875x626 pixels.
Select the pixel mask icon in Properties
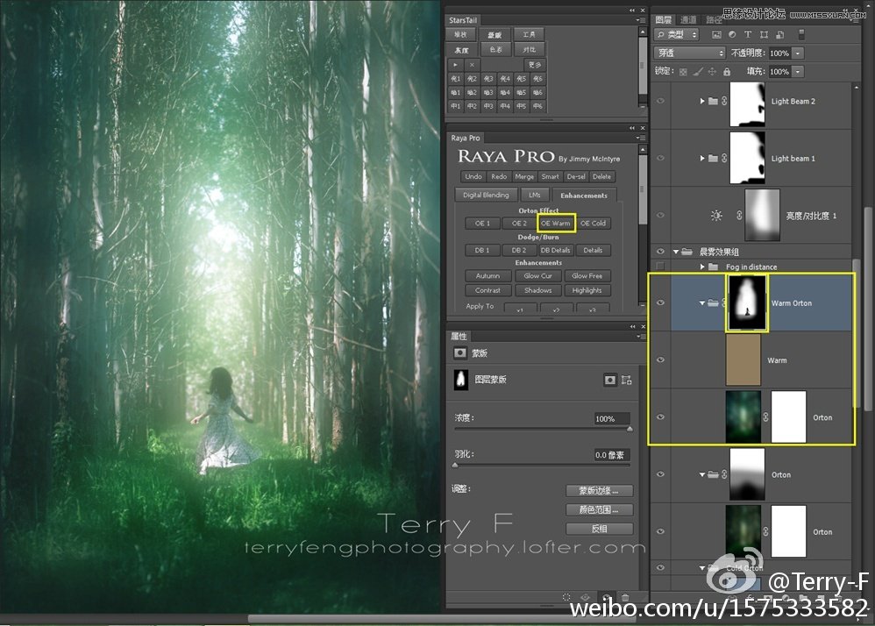(x=610, y=380)
